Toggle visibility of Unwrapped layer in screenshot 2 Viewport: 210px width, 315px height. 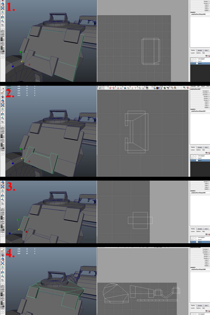192,156
